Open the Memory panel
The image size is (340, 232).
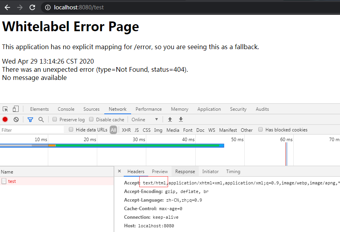pos(180,109)
